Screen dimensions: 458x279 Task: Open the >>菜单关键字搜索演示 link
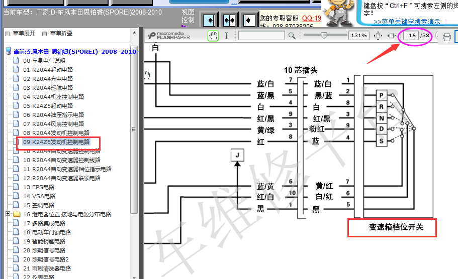pyautogui.click(x=407, y=22)
